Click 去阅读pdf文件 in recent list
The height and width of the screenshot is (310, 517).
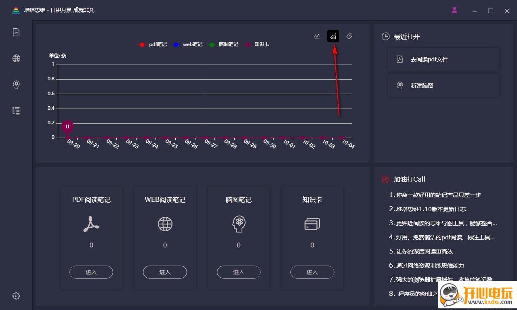(x=443, y=59)
